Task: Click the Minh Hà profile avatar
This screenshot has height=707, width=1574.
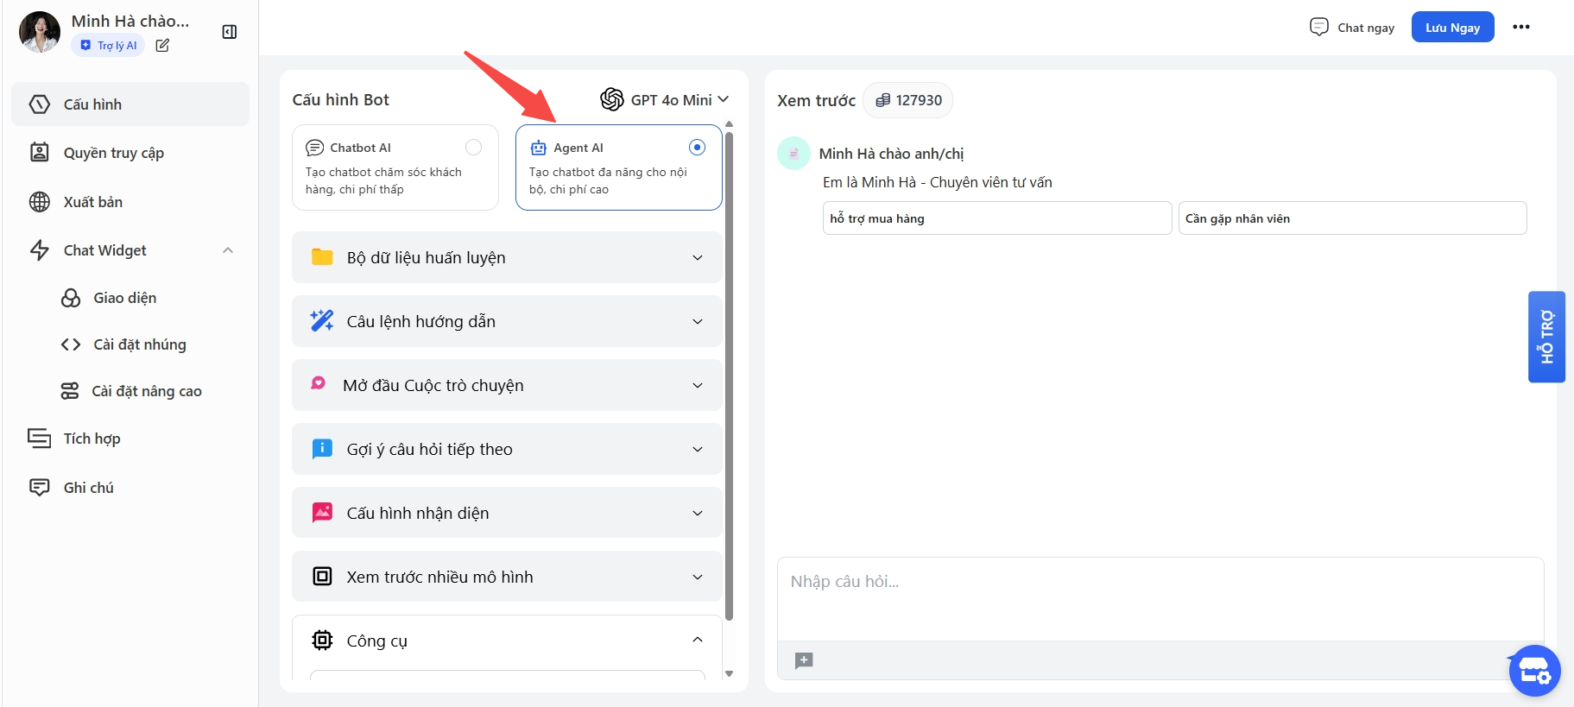Action: tap(40, 32)
